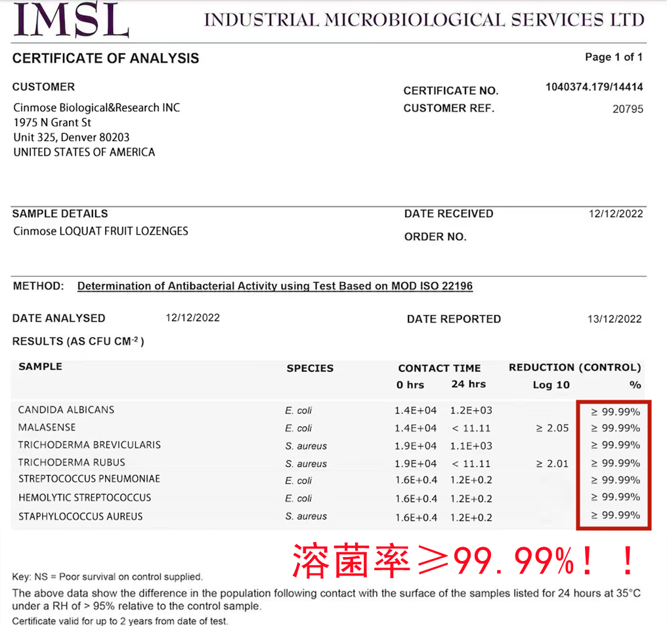Click the '≥ 2.05' log reduction value
Screen dimensions: 667x626
coord(552,428)
